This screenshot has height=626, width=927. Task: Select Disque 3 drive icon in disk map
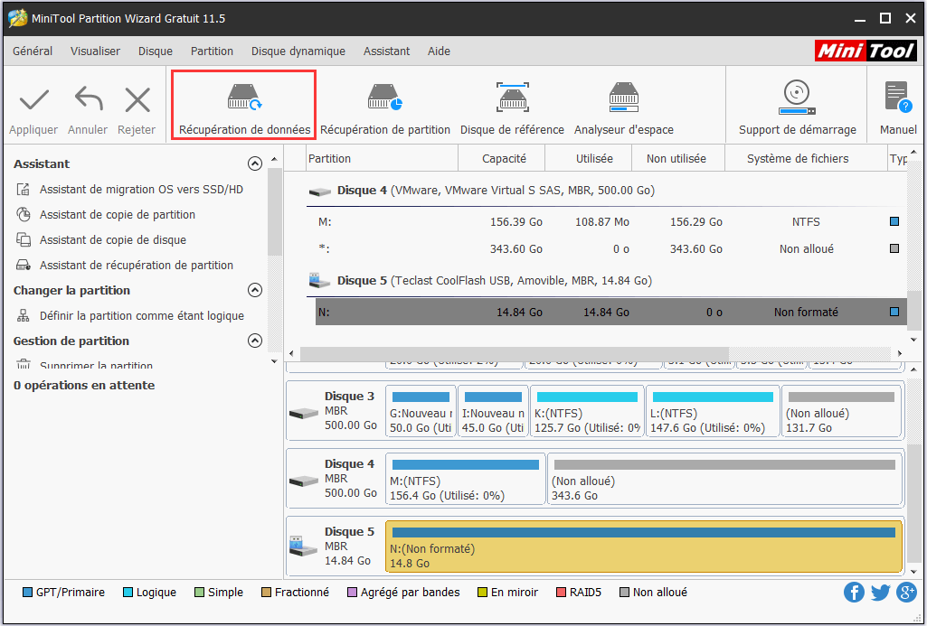coord(304,414)
